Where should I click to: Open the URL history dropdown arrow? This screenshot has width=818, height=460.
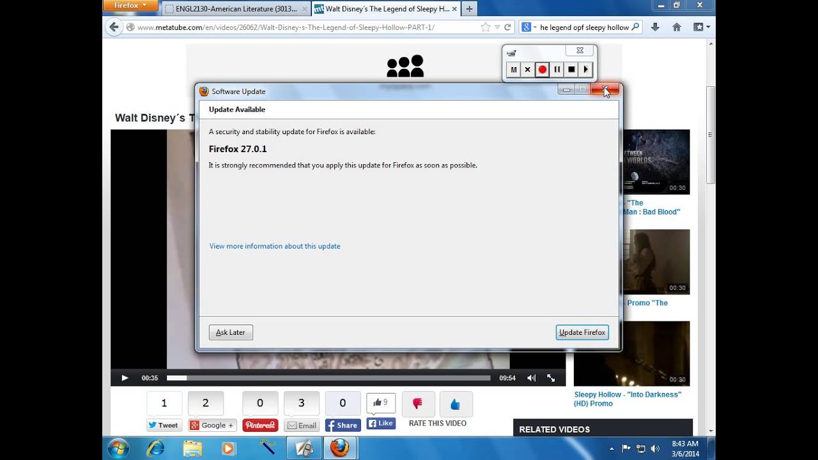[497, 27]
